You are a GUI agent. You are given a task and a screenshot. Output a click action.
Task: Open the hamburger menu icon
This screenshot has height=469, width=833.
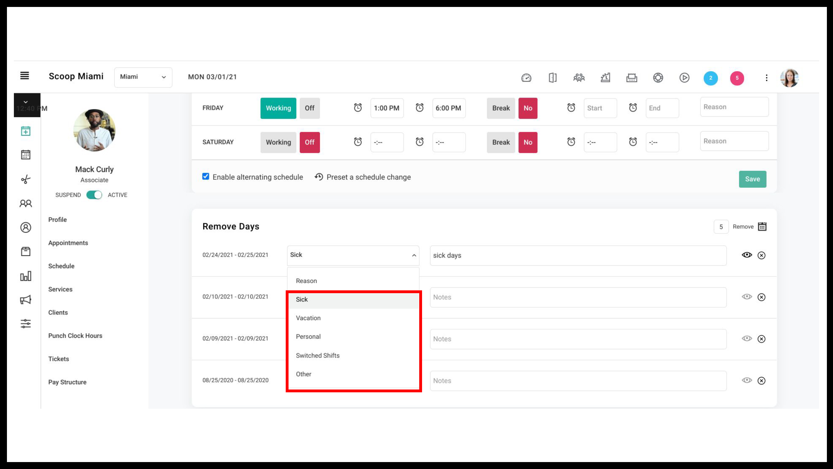point(25,76)
